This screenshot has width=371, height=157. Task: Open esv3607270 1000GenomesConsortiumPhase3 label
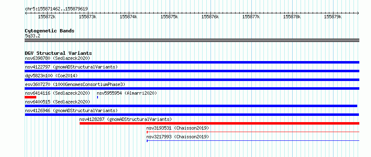point(75,84)
